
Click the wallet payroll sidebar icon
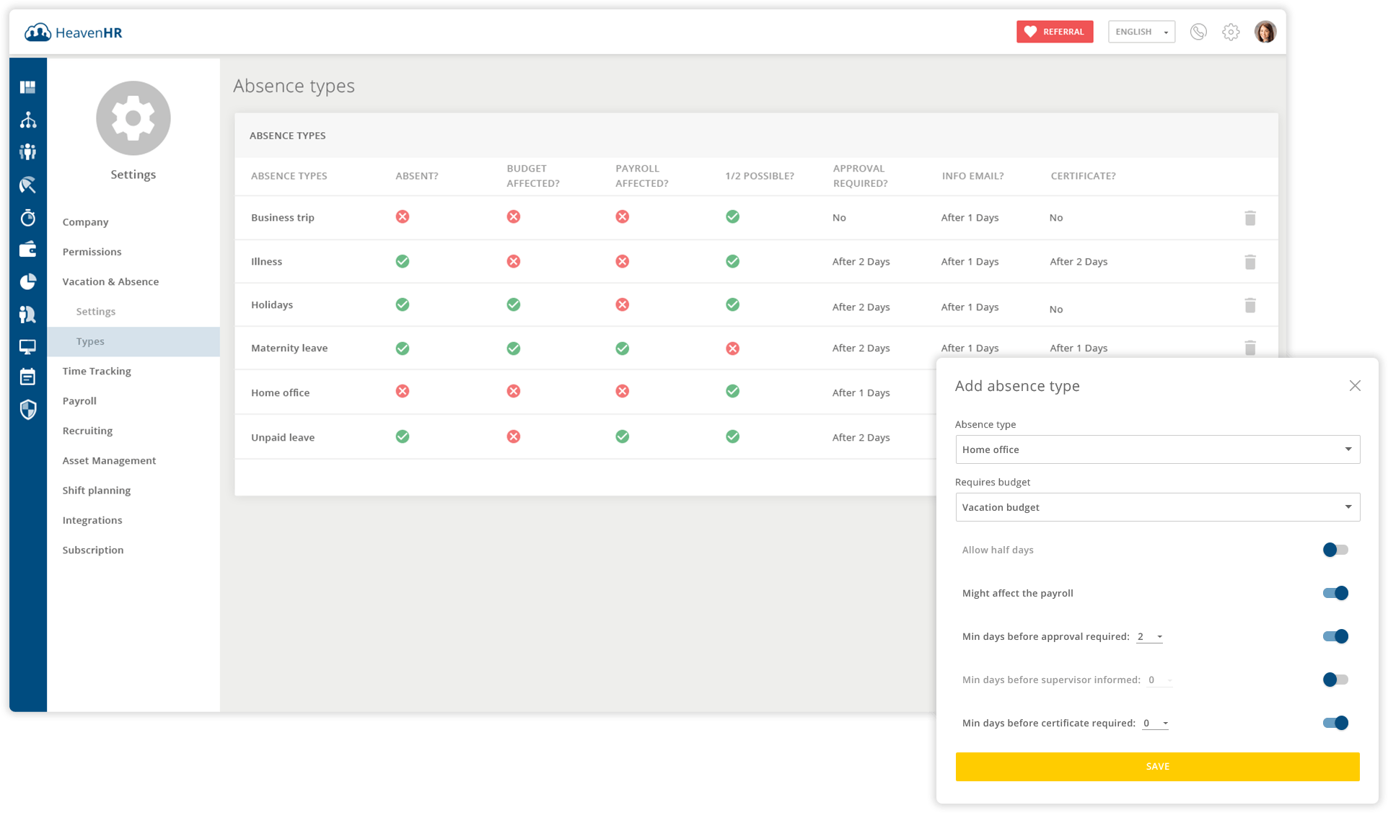coord(28,250)
